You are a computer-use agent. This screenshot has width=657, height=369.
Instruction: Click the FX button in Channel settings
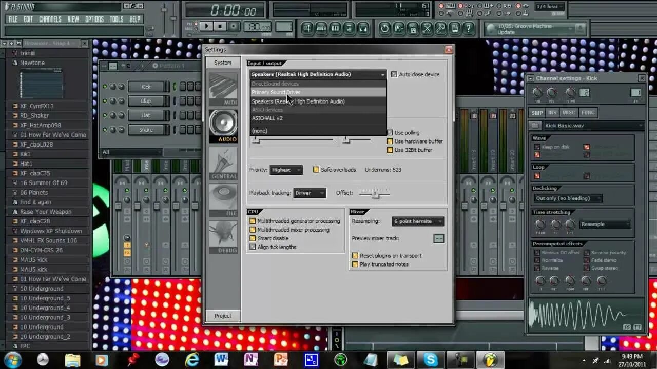point(635,93)
